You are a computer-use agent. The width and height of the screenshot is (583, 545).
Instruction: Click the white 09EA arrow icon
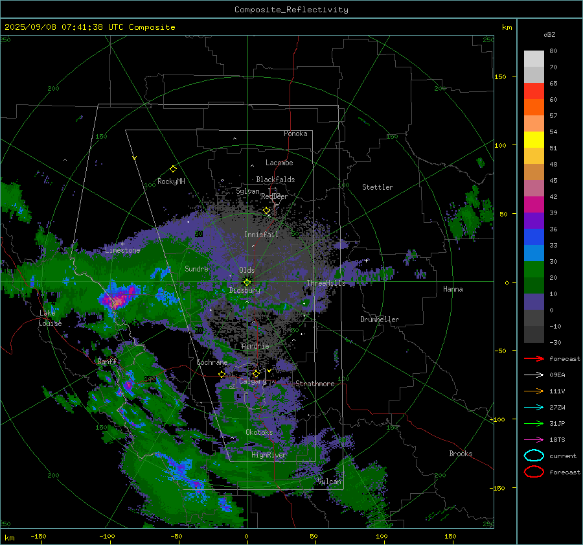pyautogui.click(x=534, y=375)
